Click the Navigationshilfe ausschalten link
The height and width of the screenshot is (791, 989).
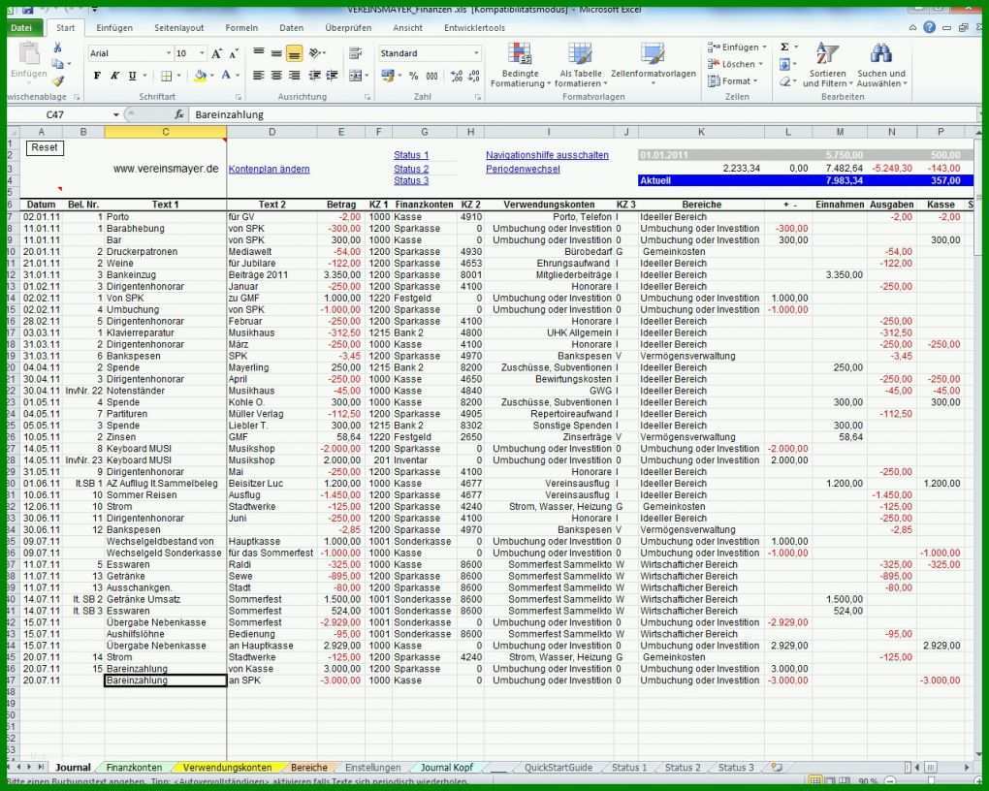tap(547, 155)
